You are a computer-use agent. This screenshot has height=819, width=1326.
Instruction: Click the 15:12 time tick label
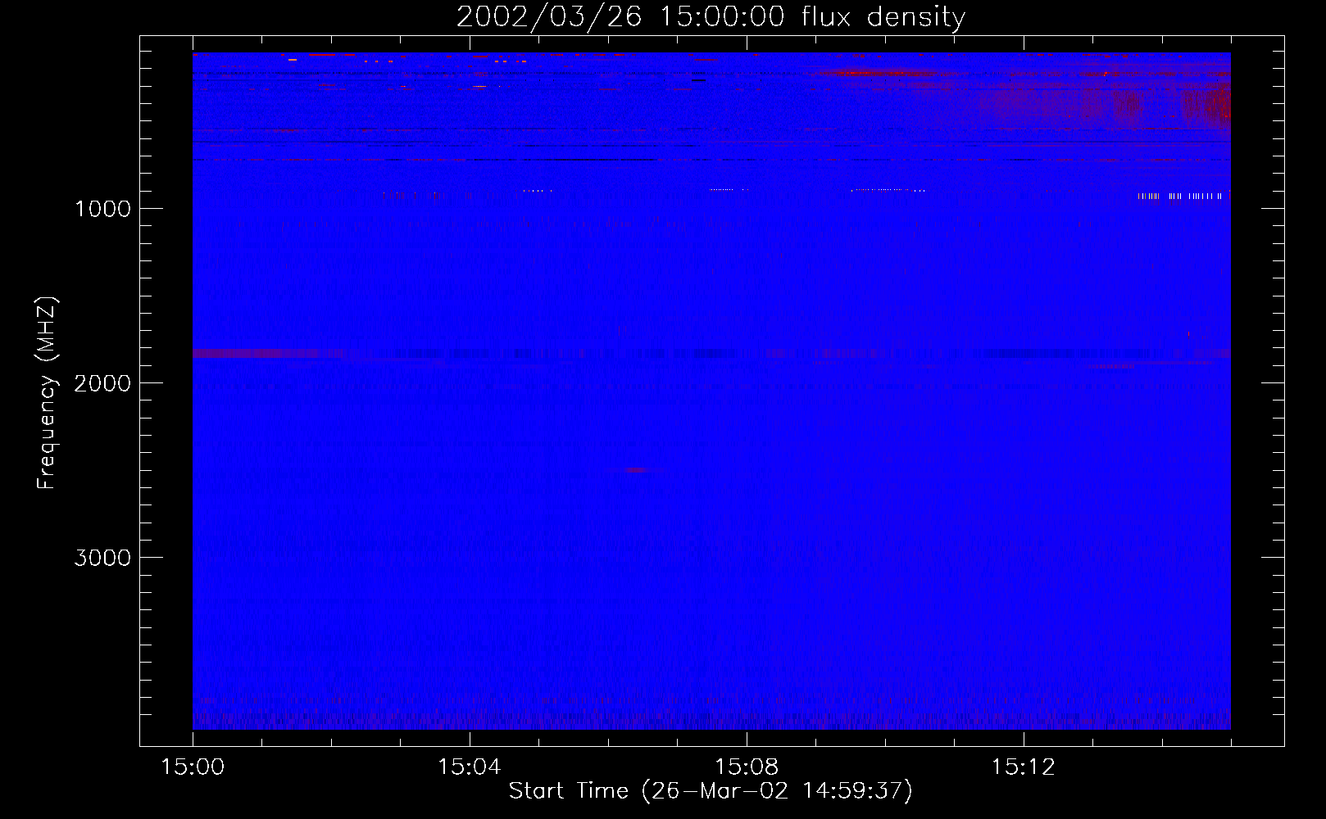1023,767
